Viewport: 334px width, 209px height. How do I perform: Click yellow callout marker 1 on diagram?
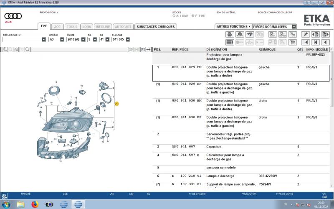tap(117, 104)
